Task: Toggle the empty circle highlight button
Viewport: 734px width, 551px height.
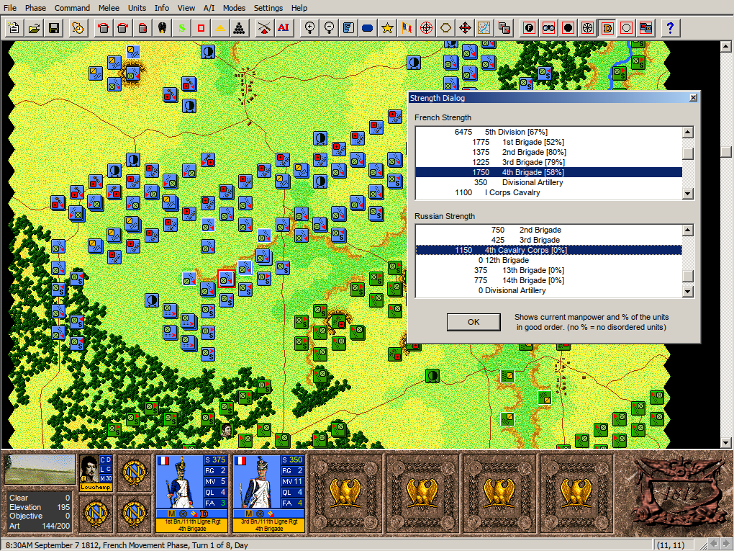Action: click(626, 28)
